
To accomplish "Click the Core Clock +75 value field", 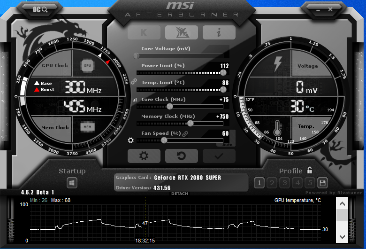I will pos(224,100).
